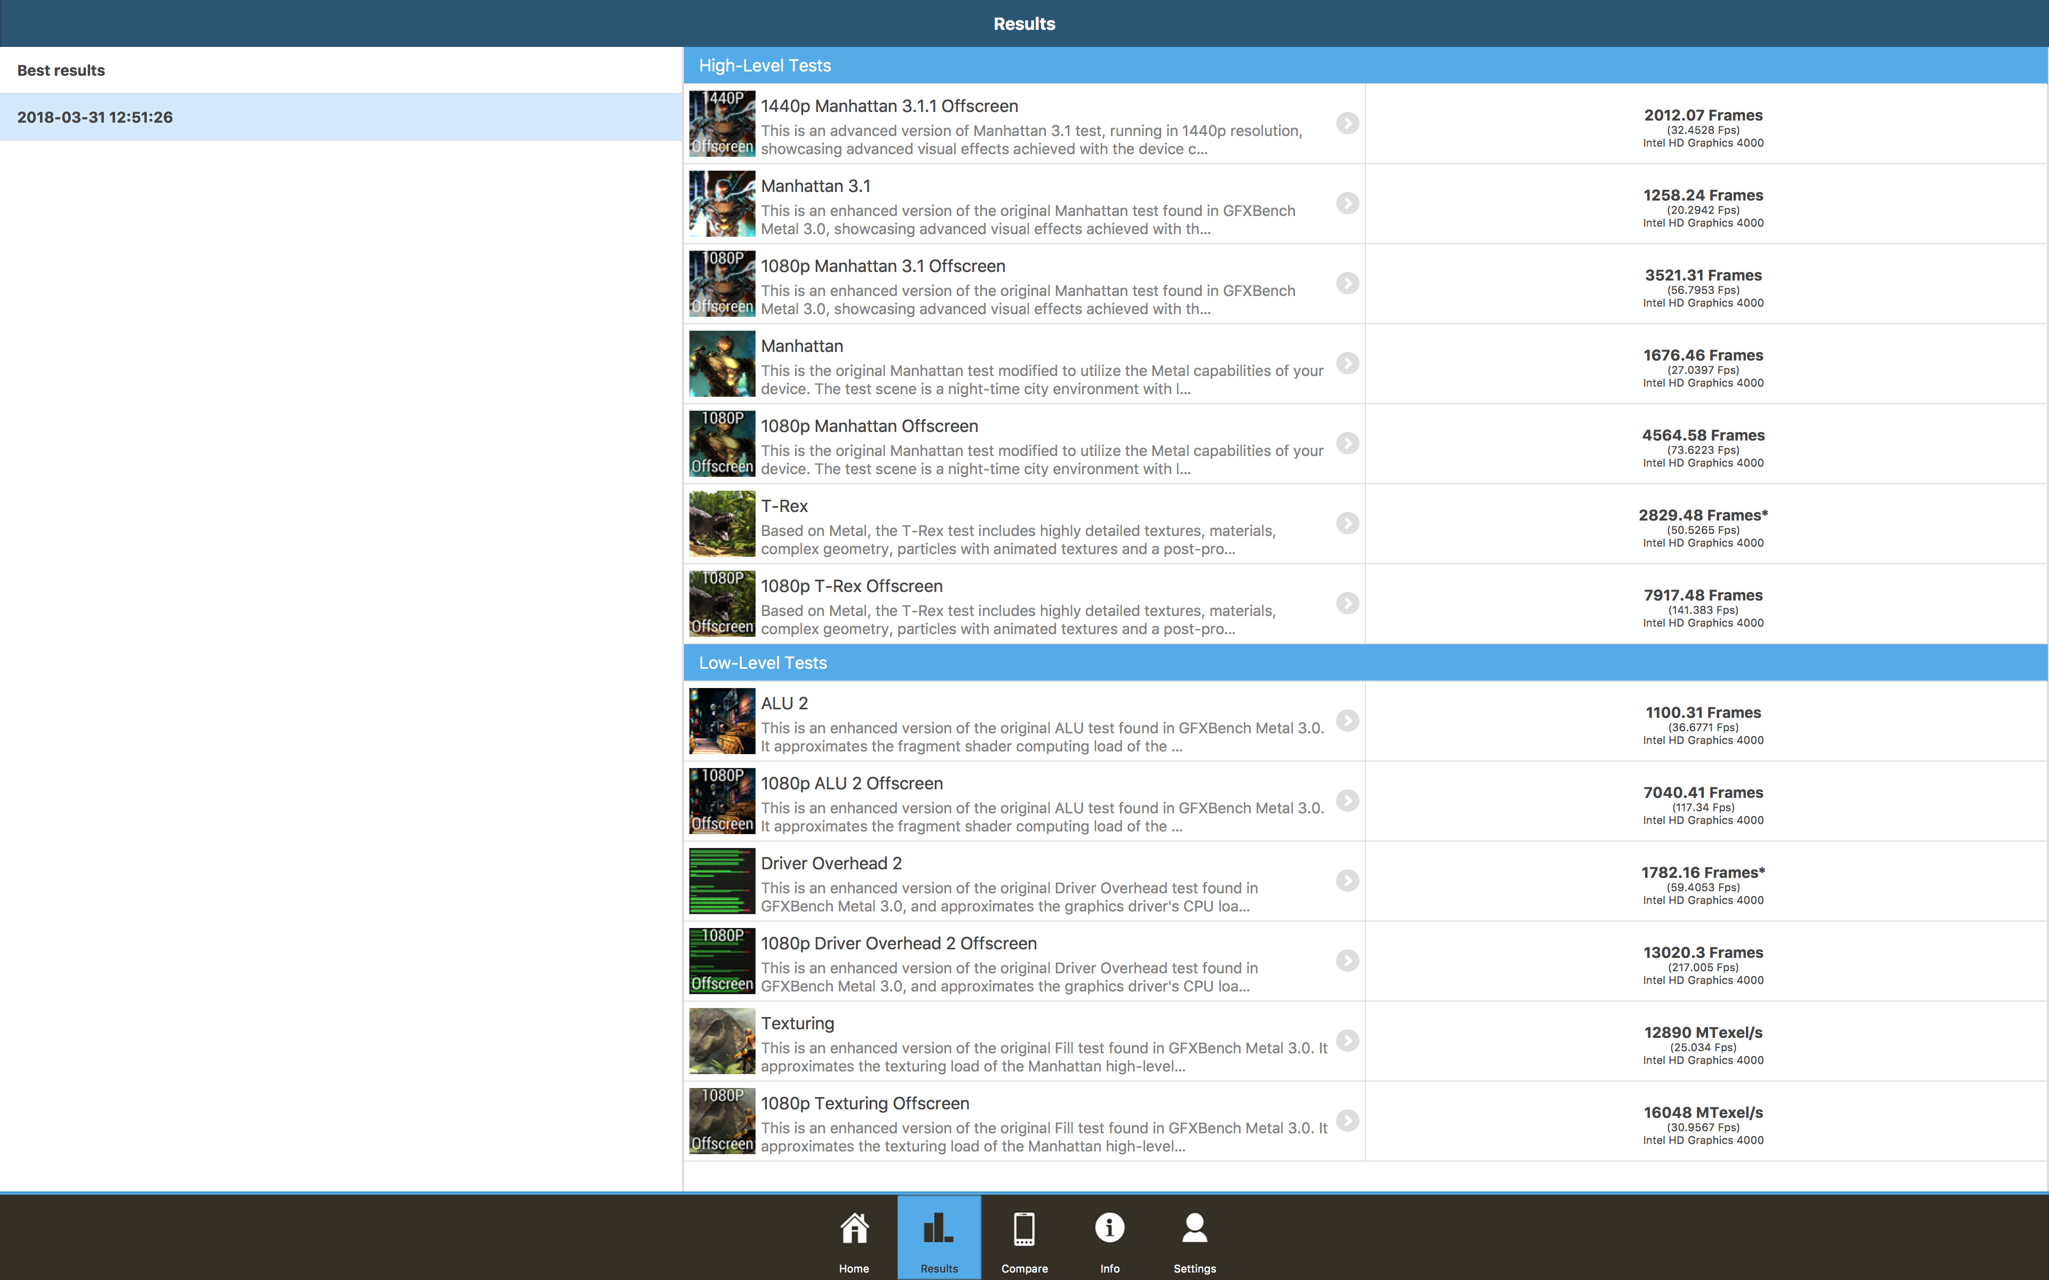Open 1080p Texturing Offscreen test title

pyautogui.click(x=864, y=1103)
